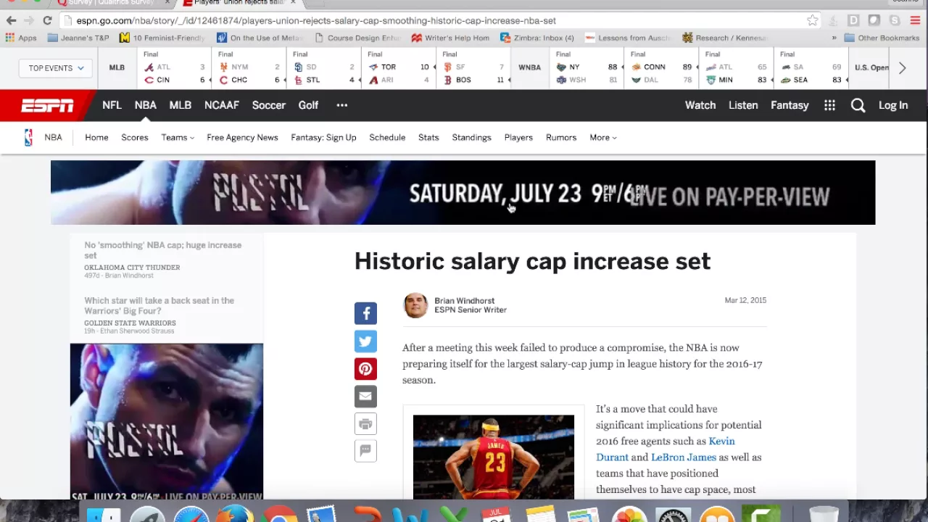Open Brian Windhorst author photo
Image resolution: width=928 pixels, height=522 pixels.
415,305
